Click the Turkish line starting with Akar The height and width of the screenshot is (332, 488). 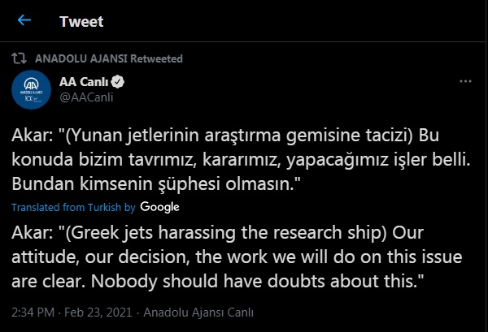230,132
